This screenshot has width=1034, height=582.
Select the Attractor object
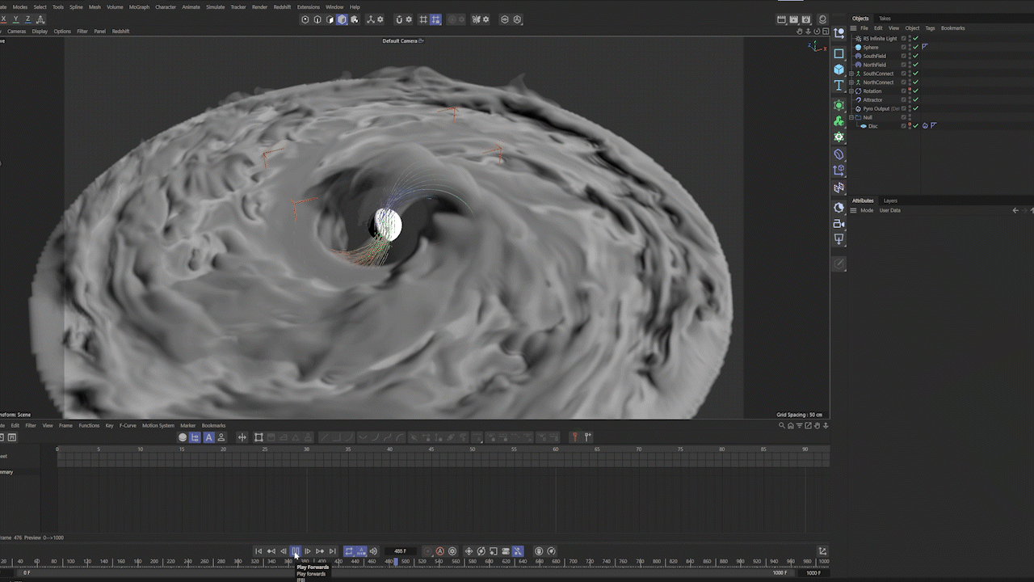point(872,100)
